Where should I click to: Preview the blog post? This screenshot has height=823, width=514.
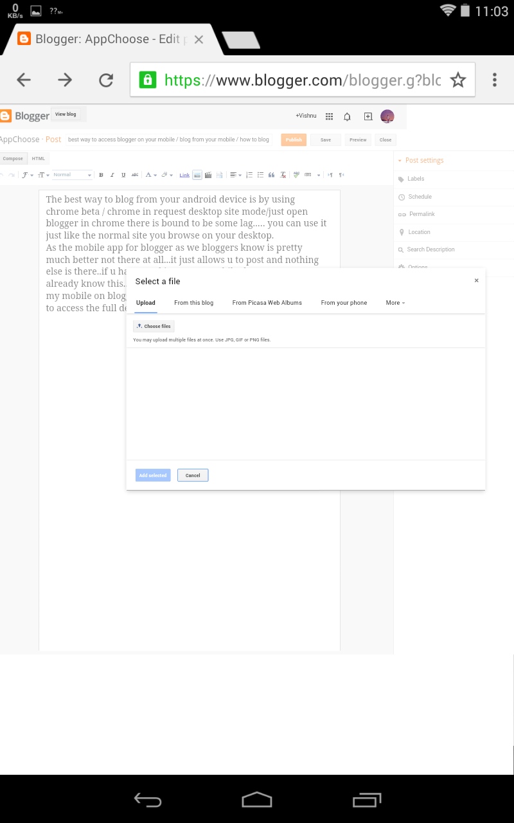(358, 140)
